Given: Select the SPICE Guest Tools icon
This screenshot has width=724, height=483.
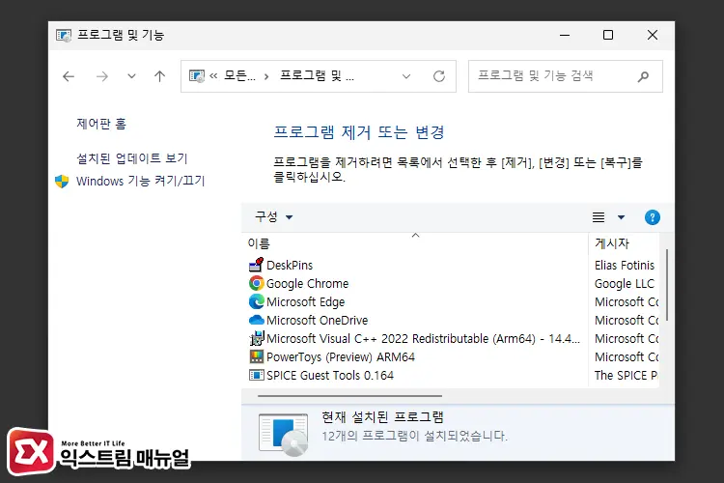Looking at the screenshot, I should 256,376.
